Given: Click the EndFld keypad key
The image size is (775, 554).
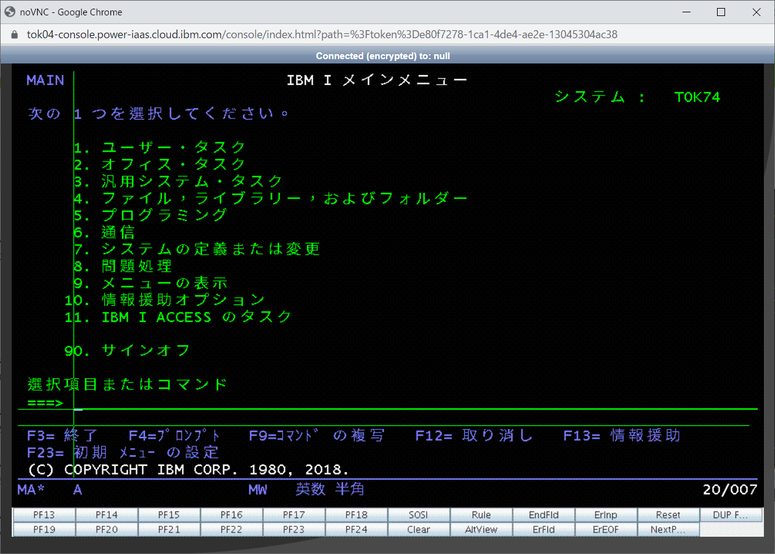Looking at the screenshot, I should point(543,515).
